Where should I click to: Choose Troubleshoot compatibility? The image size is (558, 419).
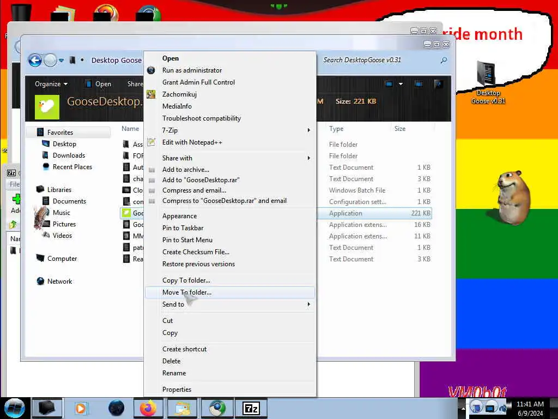[x=229, y=118]
